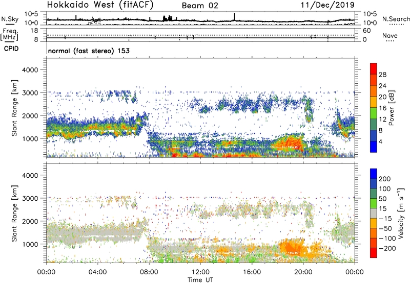Click the dark blue top of the velocity colorbar
This screenshot has width=410, height=283.
click(x=374, y=174)
